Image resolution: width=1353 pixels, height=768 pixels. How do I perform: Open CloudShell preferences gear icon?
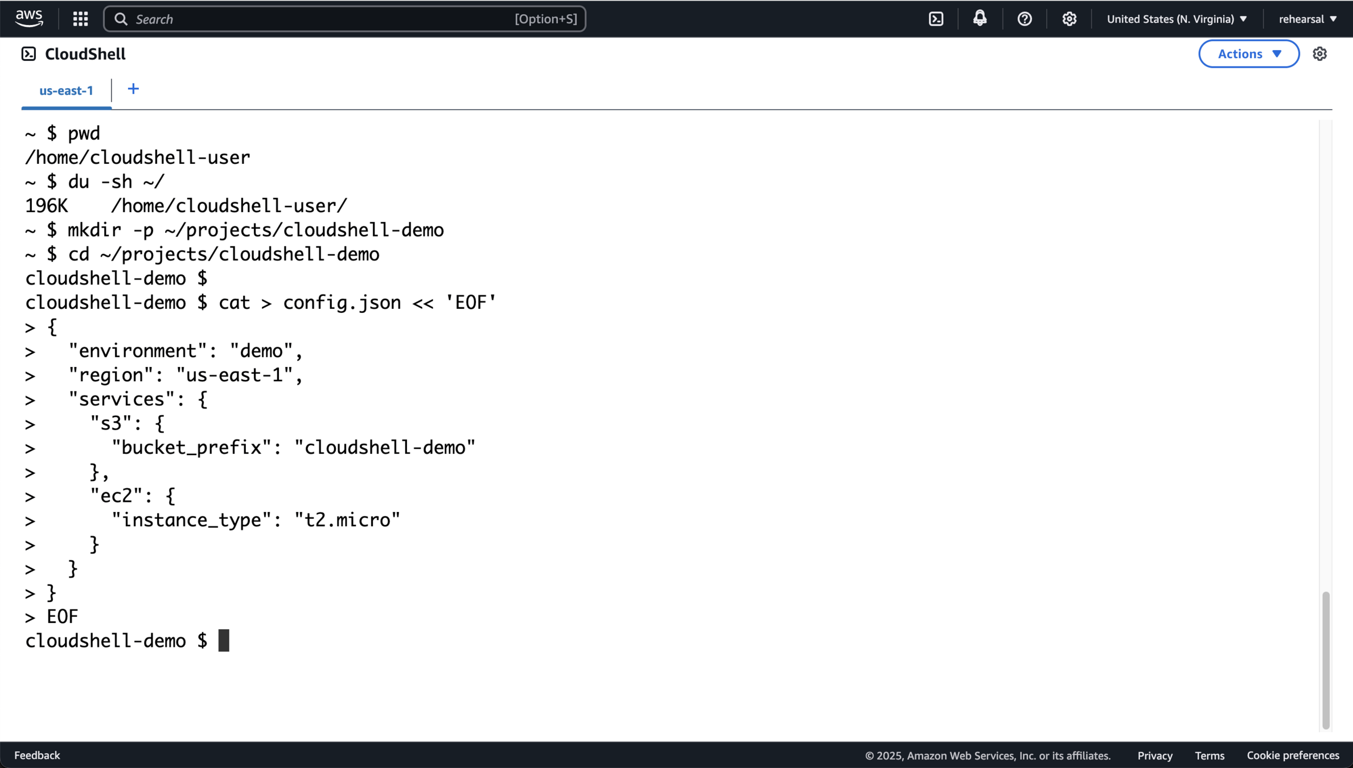tap(1320, 53)
